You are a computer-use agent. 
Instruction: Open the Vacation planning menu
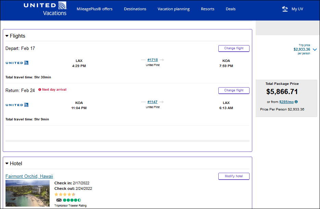pos(174,9)
